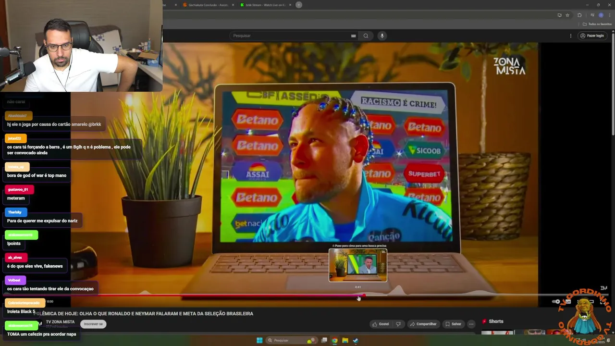
Task: Close the brkk Stream tab
Action: [290, 5]
